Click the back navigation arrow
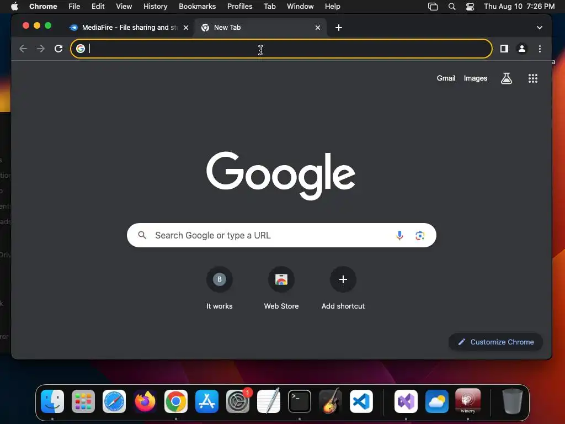The height and width of the screenshot is (424, 565). (x=23, y=49)
